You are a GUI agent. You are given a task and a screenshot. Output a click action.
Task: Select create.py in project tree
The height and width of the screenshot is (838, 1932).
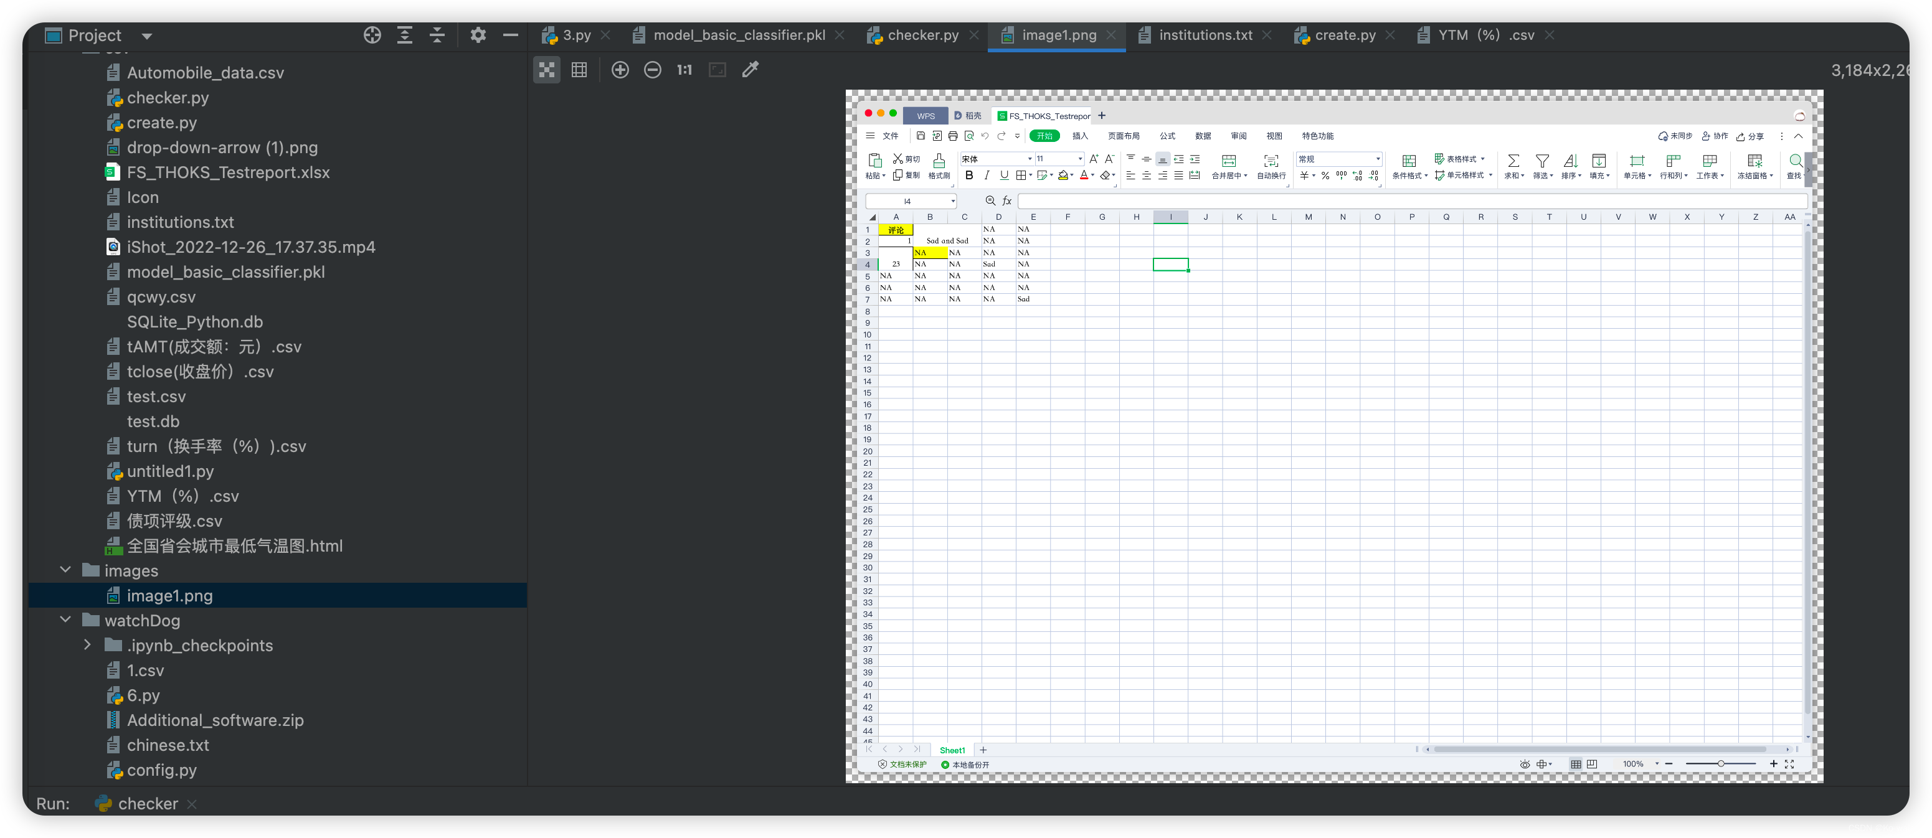pyautogui.click(x=161, y=122)
